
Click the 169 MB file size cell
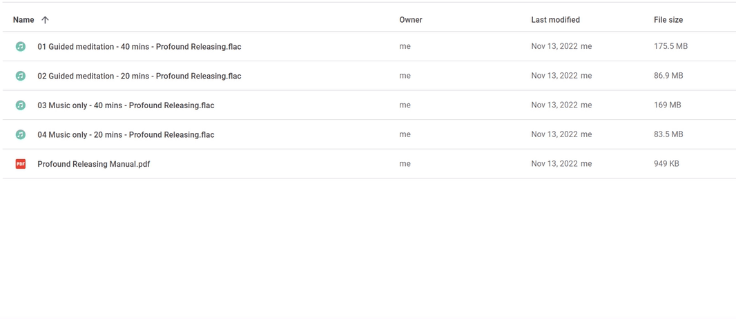pyautogui.click(x=667, y=105)
